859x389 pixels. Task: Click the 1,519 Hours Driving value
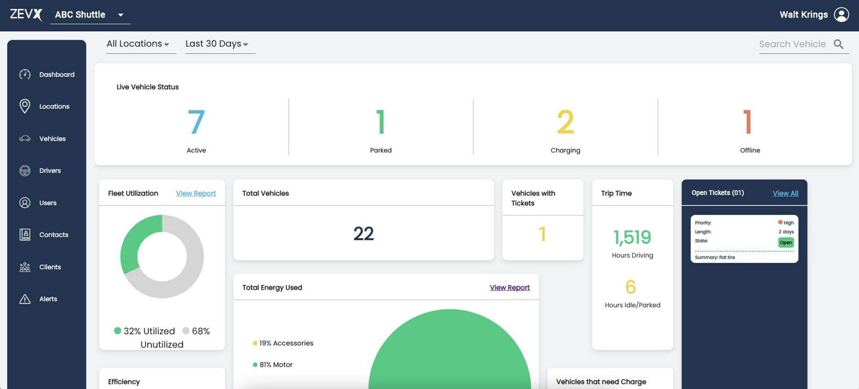tap(632, 238)
